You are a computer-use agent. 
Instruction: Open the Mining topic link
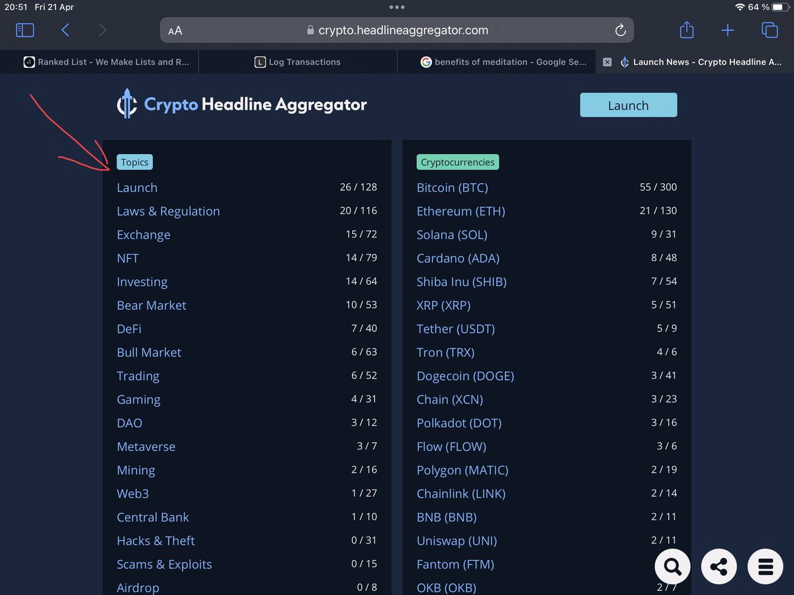point(136,470)
